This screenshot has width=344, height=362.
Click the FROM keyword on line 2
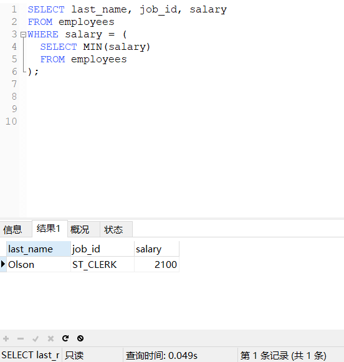pyautogui.click(x=40, y=22)
